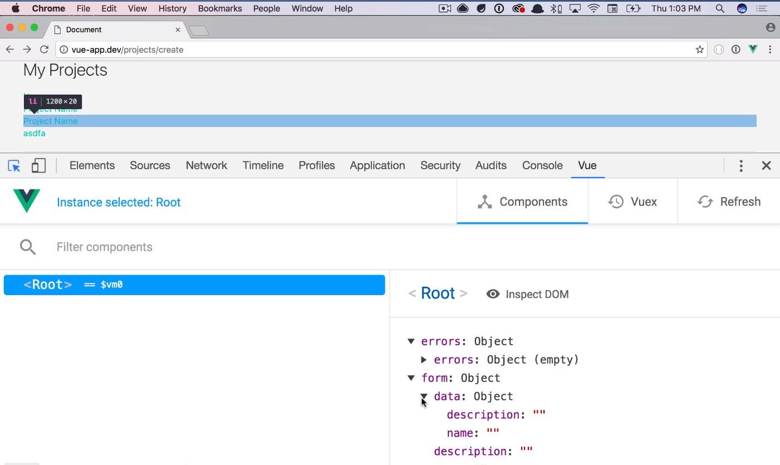This screenshot has width=780, height=465.
Task: Click the Vue devtools extension icon in toolbar
Action: [753, 50]
